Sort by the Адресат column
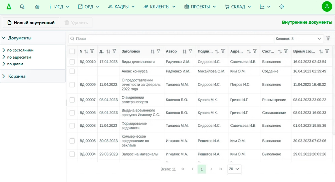Viewport: 335px width, 182px height. coord(249,51)
